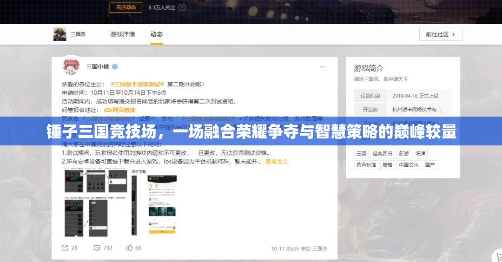Open 三国小桃 user avatar
The height and width of the screenshot is (262, 502).
pyautogui.click(x=72, y=66)
